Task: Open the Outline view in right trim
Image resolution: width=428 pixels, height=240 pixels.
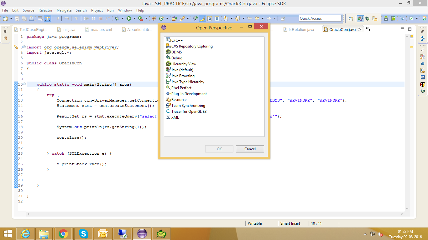Action: pyautogui.click(x=423, y=38)
